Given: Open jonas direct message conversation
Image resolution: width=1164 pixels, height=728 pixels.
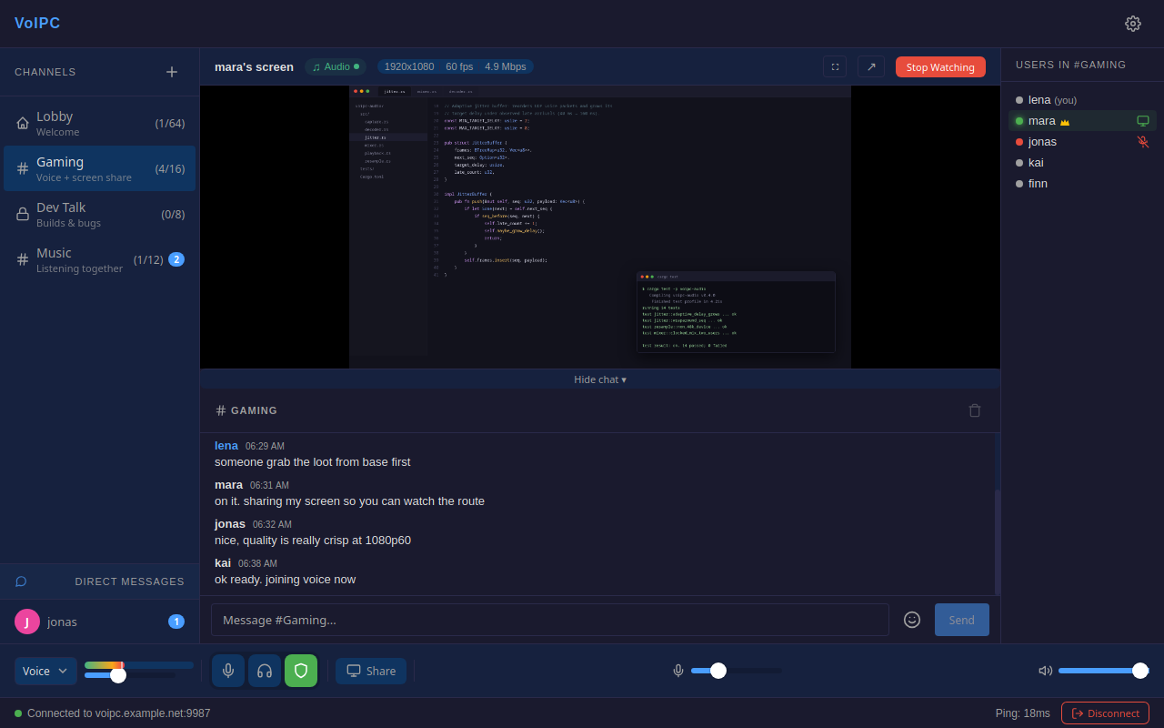Looking at the screenshot, I should pos(100,622).
